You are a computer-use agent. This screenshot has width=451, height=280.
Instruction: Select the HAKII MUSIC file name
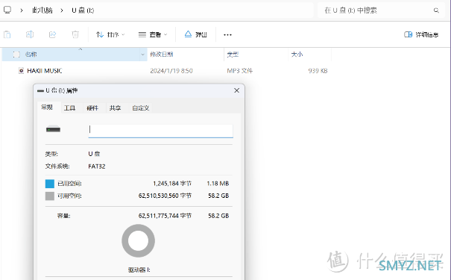point(45,71)
